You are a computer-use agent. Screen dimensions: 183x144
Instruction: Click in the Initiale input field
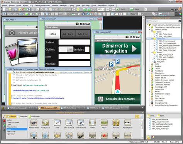[87, 50]
